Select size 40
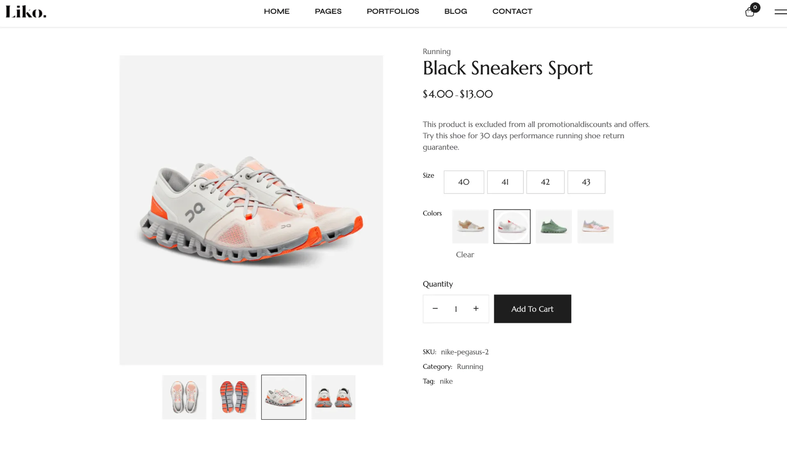Screen dimensions: 787x455 (x=464, y=182)
